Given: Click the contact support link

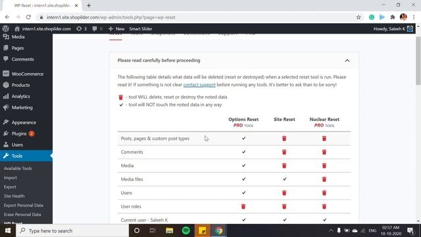Looking at the screenshot, I should pyautogui.click(x=199, y=85).
